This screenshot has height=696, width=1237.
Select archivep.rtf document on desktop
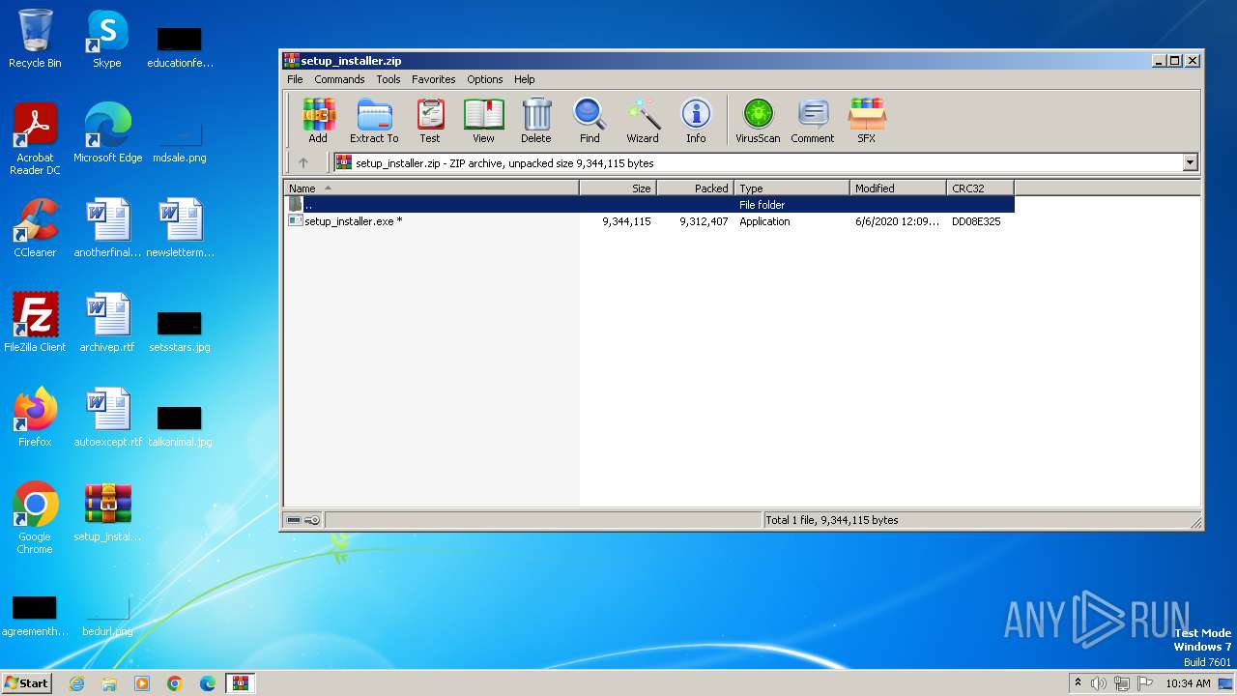[x=107, y=324]
